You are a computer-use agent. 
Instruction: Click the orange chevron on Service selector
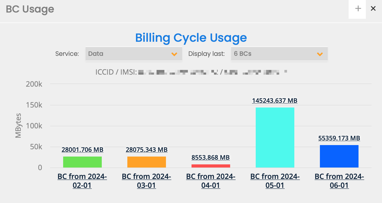(174, 54)
